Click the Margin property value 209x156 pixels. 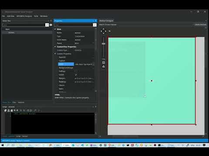(84, 78)
